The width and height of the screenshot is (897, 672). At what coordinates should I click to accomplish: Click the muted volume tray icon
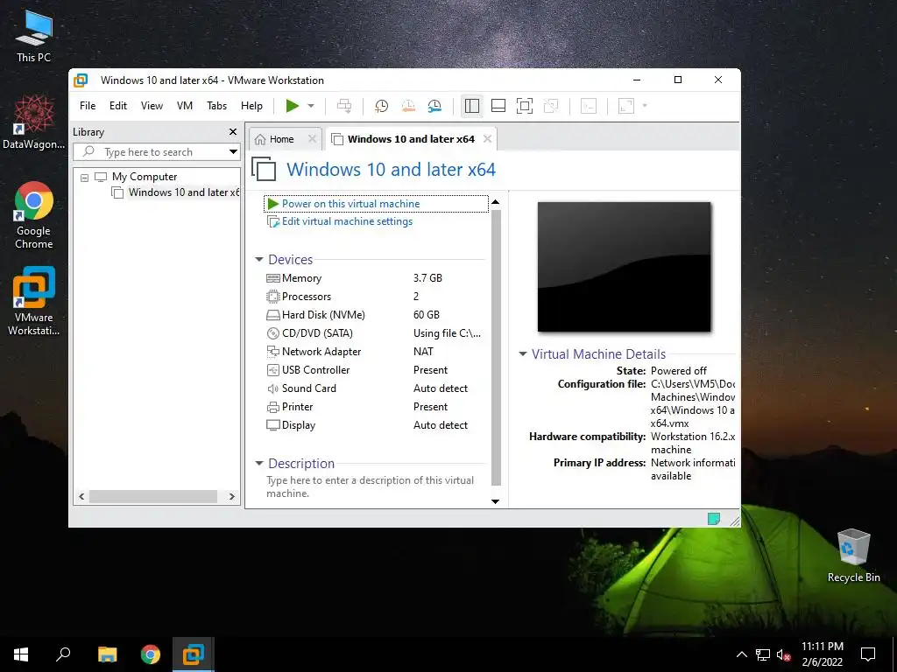784,654
